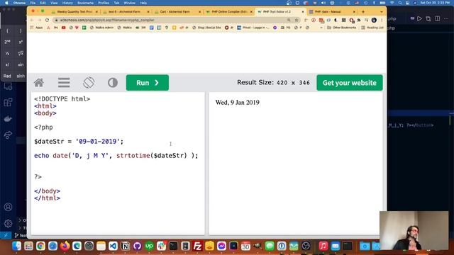Open Calculator from the Dock
The height and width of the screenshot is (255, 454).
(x=185, y=246)
